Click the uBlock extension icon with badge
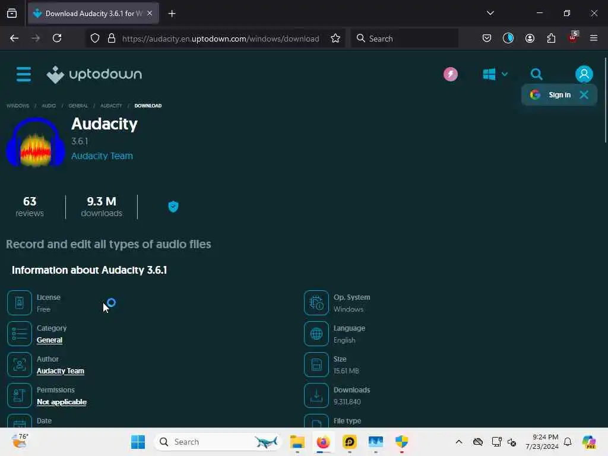 (x=573, y=37)
